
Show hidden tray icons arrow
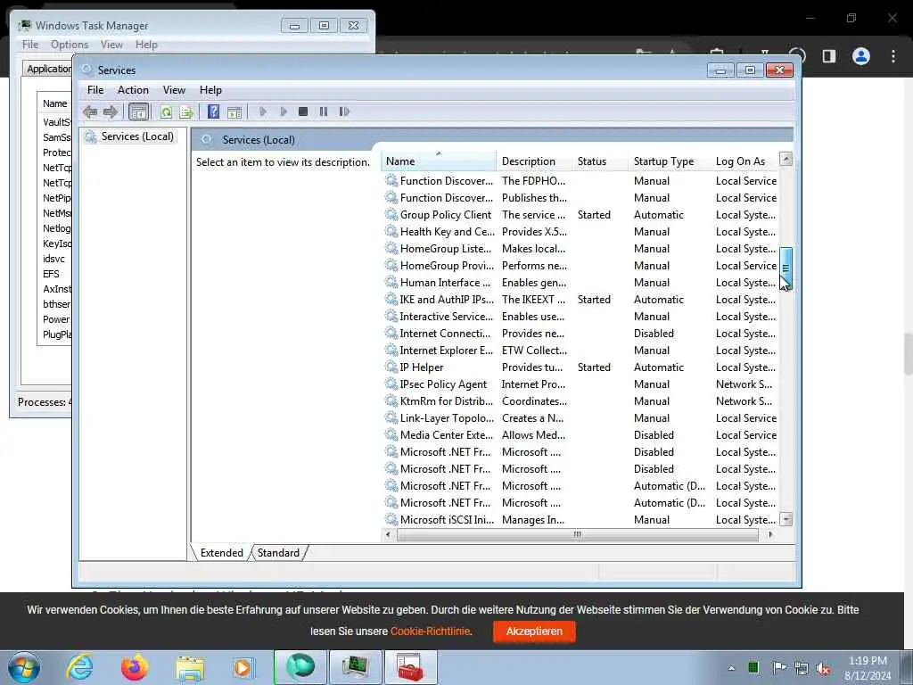tap(731, 668)
